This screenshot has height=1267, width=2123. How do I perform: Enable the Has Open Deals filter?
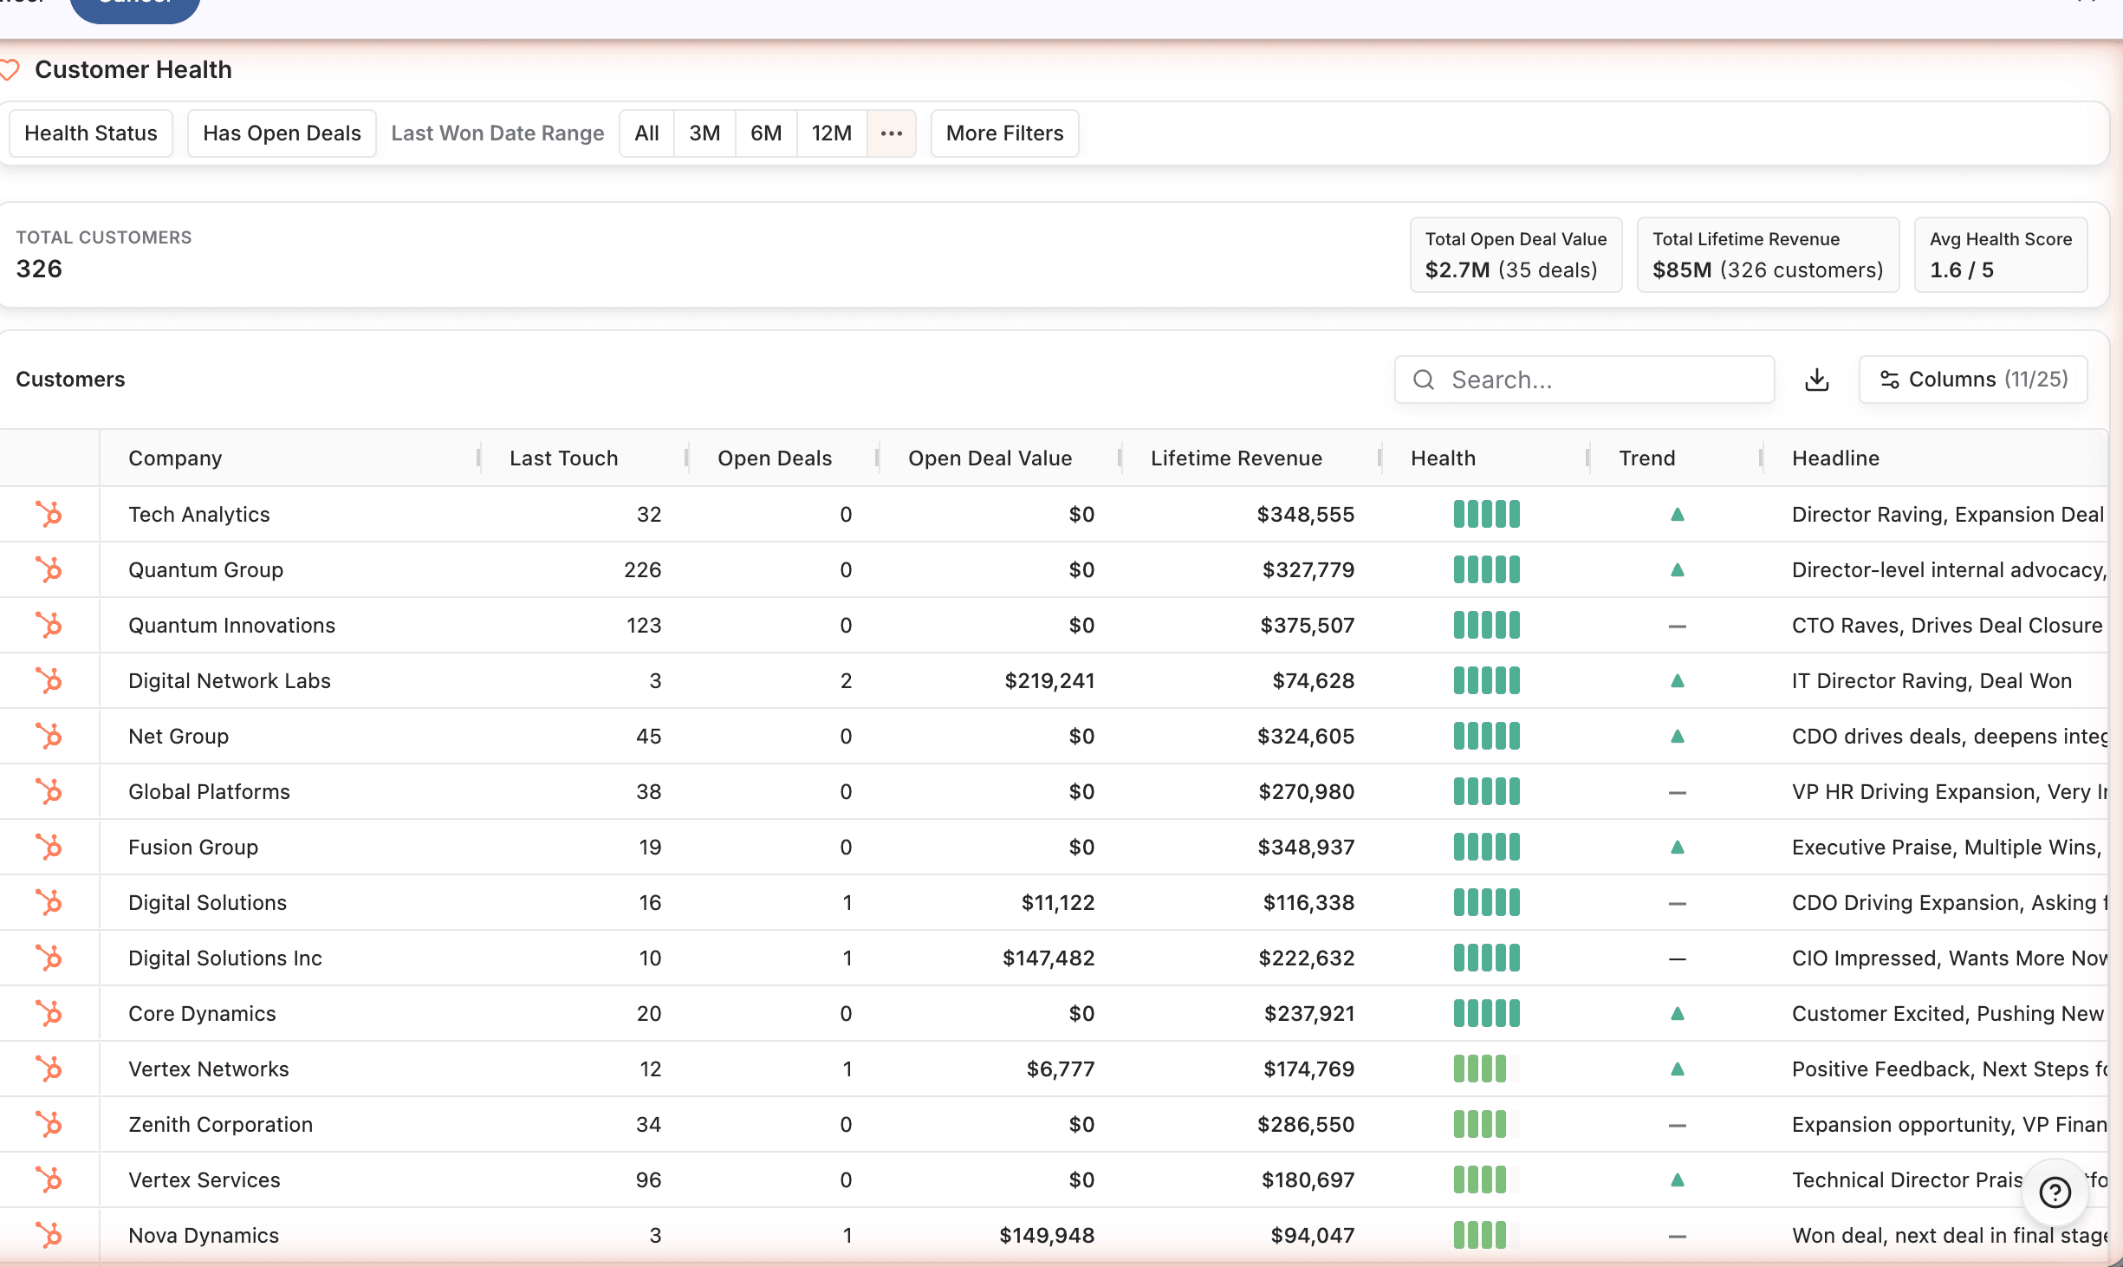click(x=281, y=133)
